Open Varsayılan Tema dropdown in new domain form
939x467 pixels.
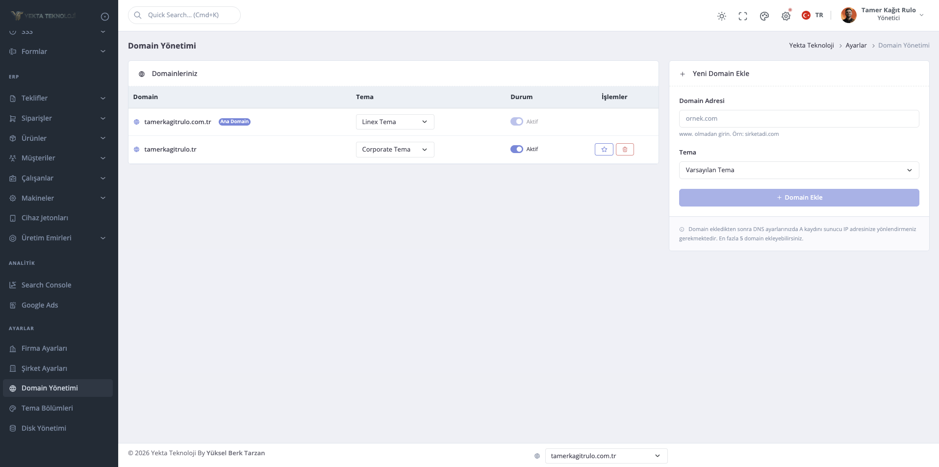click(x=799, y=170)
